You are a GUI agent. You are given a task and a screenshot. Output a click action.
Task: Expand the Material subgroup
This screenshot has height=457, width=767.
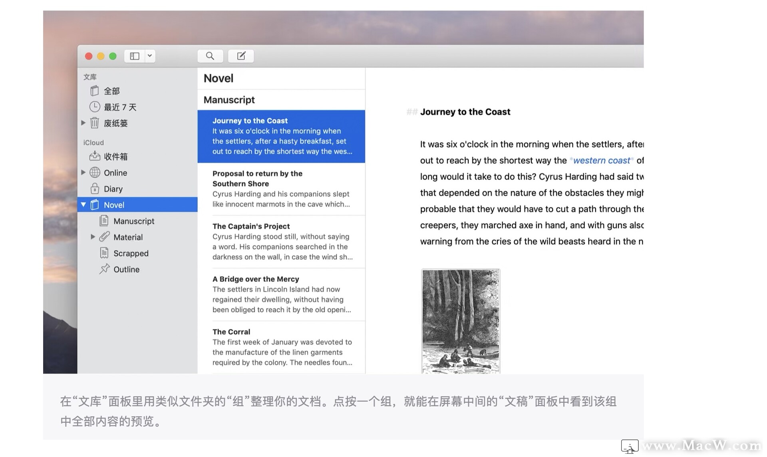pos(93,237)
